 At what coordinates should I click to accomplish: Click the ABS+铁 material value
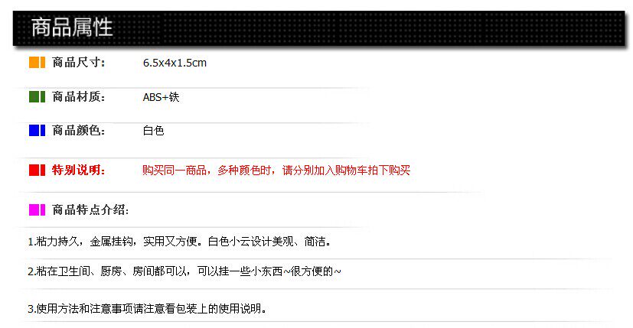[x=161, y=97]
